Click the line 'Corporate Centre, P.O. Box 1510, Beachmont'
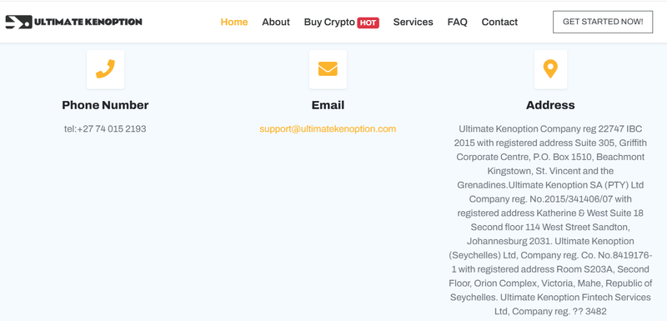Screen dimensions: 667x321 [550, 157]
